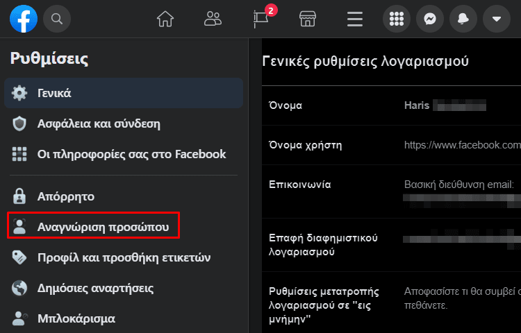This screenshot has height=333, width=521.
Task: Click grid icon for Οι πληροφορίες σας στο Facebook
Action: pos(19,154)
